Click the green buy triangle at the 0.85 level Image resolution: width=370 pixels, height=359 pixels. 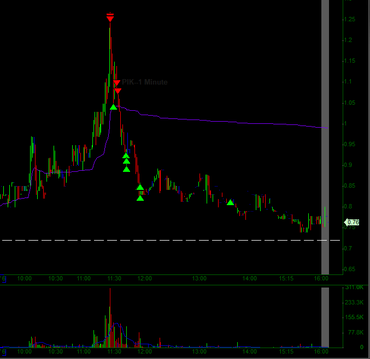tap(140, 187)
